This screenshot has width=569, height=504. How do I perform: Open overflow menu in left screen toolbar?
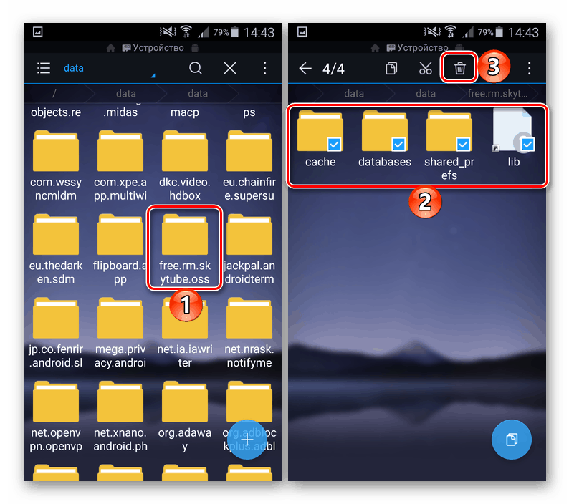265,68
